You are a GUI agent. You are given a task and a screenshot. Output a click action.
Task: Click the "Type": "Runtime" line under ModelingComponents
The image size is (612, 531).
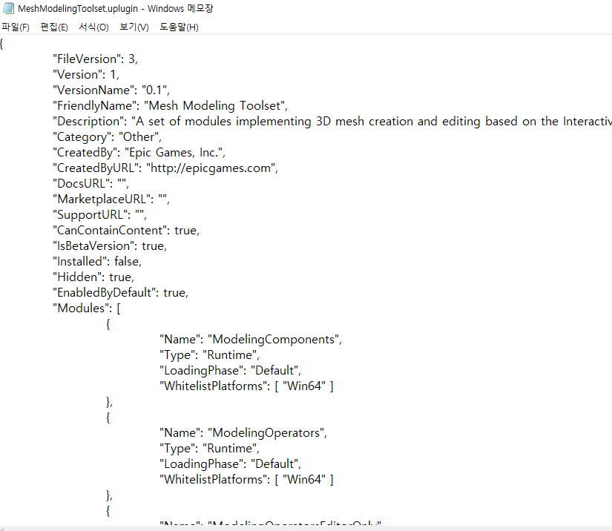209,355
